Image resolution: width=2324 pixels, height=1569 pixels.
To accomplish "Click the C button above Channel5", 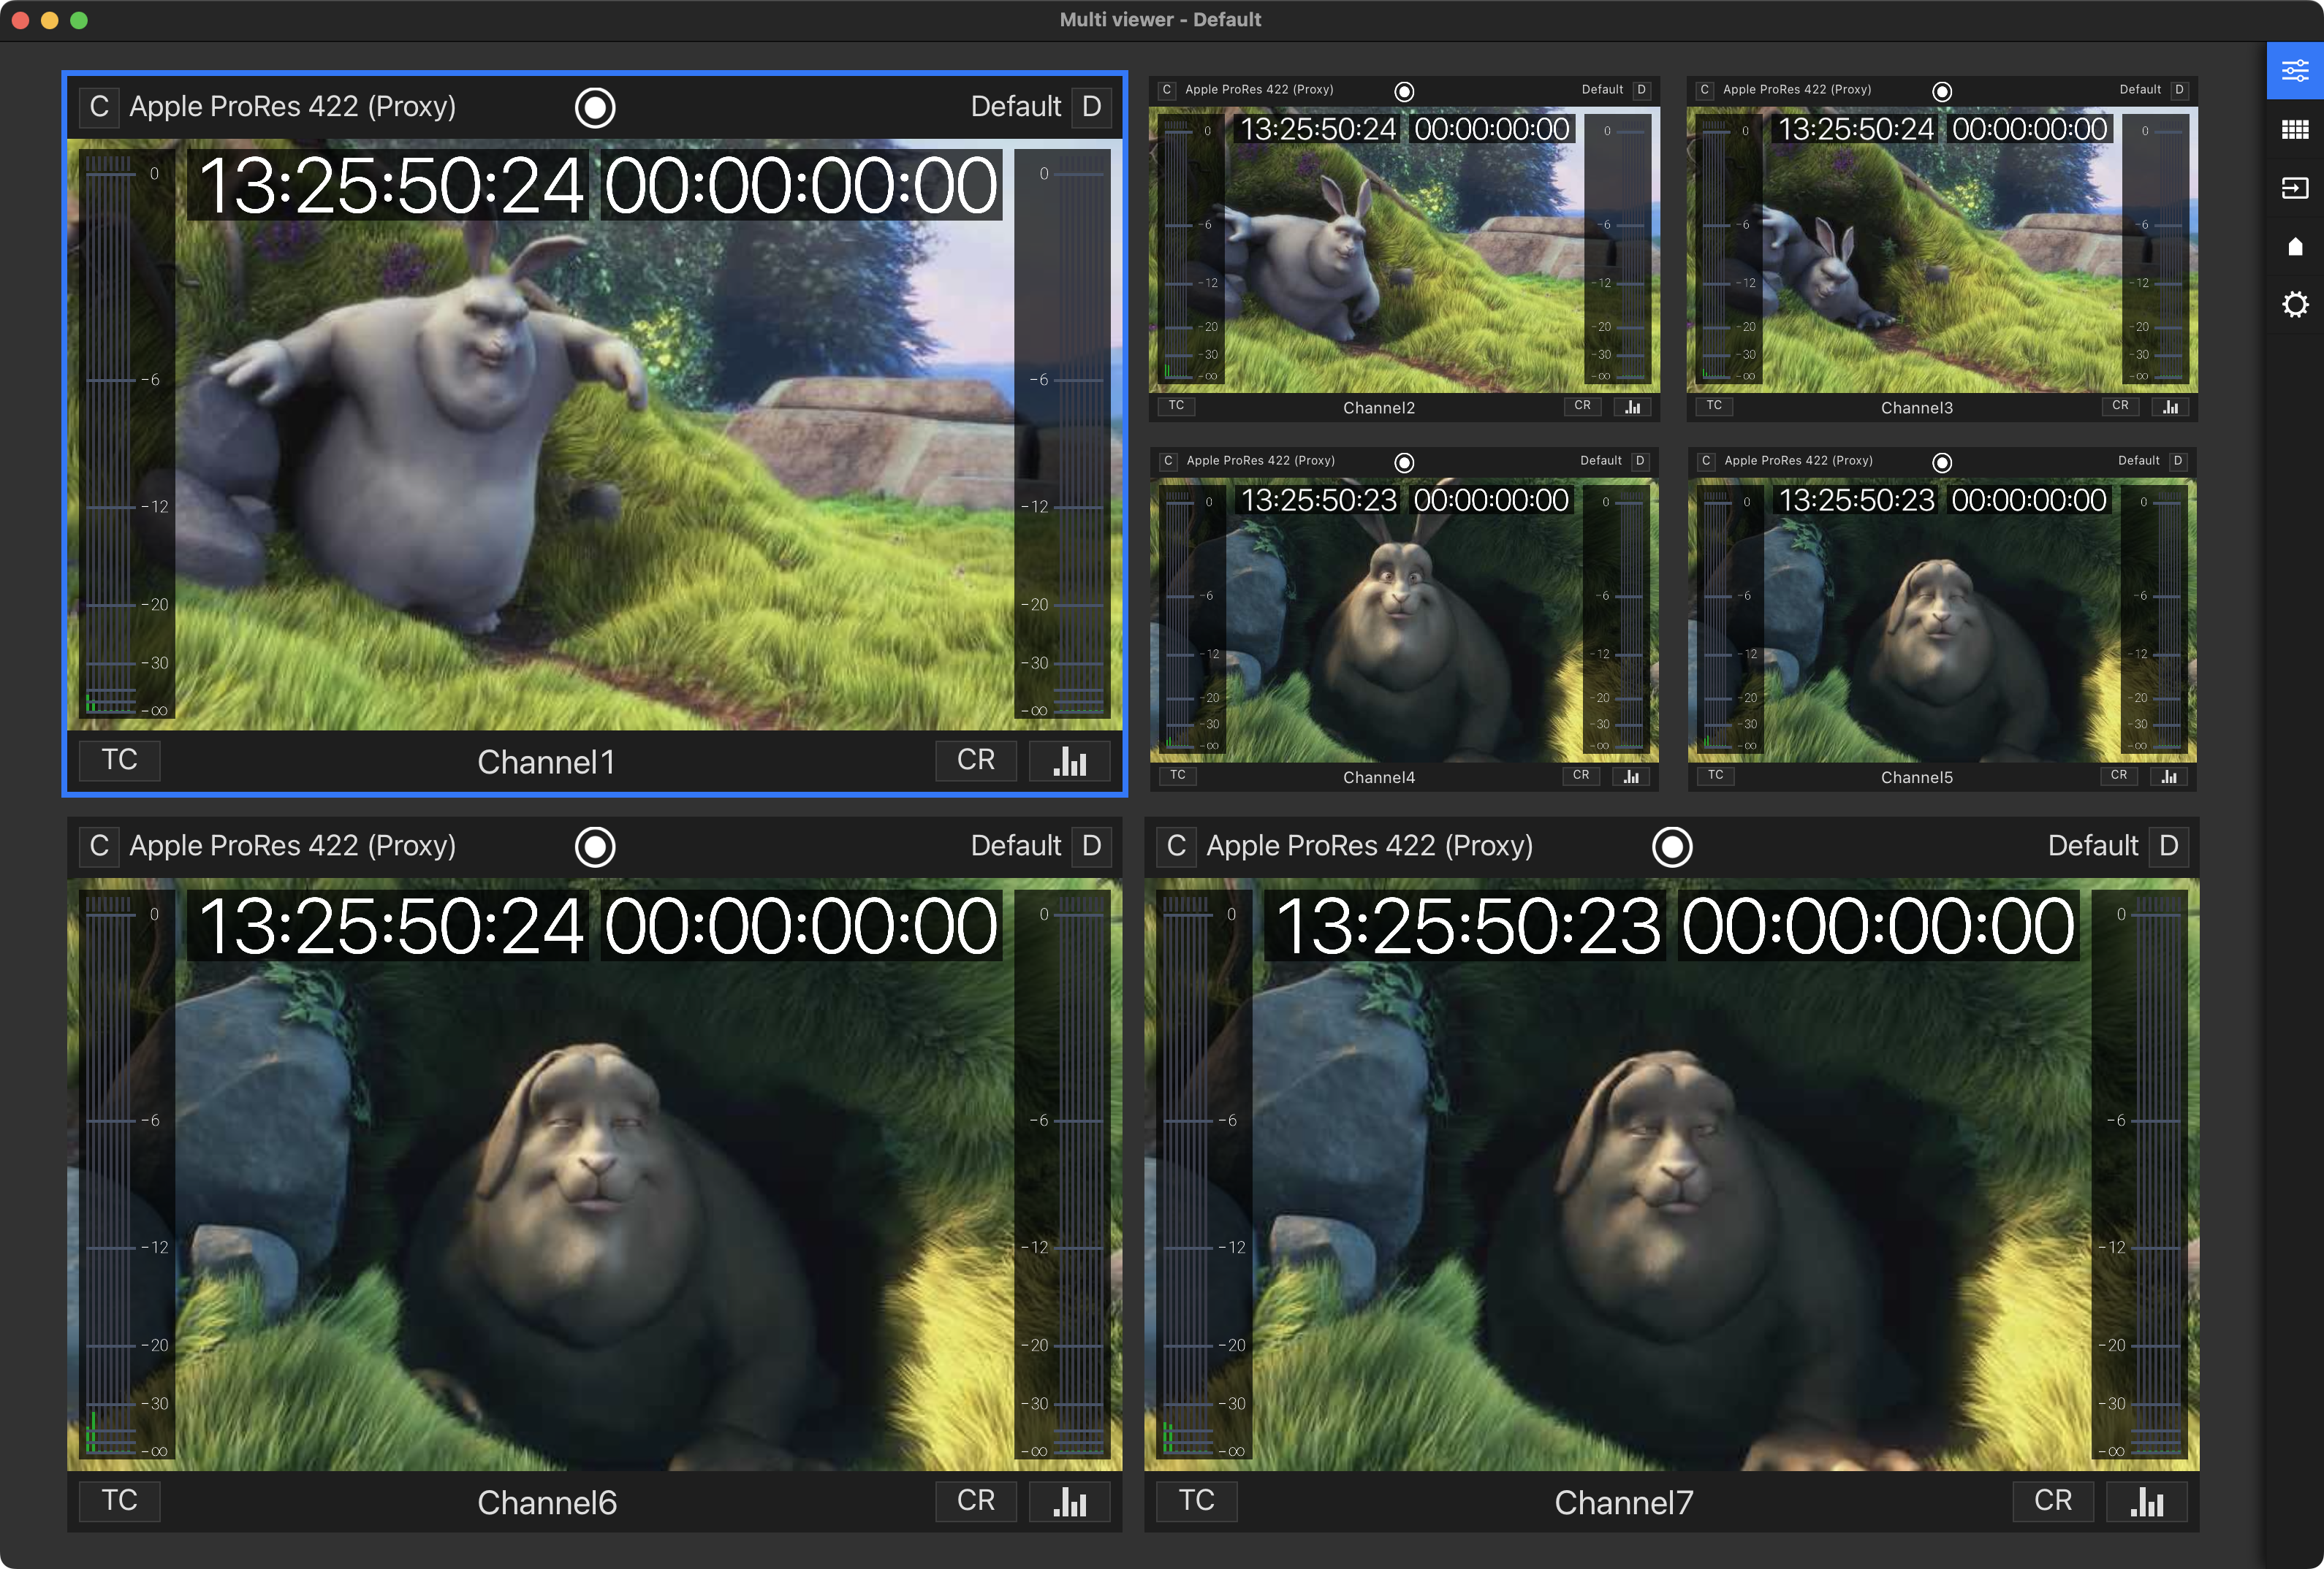I will point(1705,461).
